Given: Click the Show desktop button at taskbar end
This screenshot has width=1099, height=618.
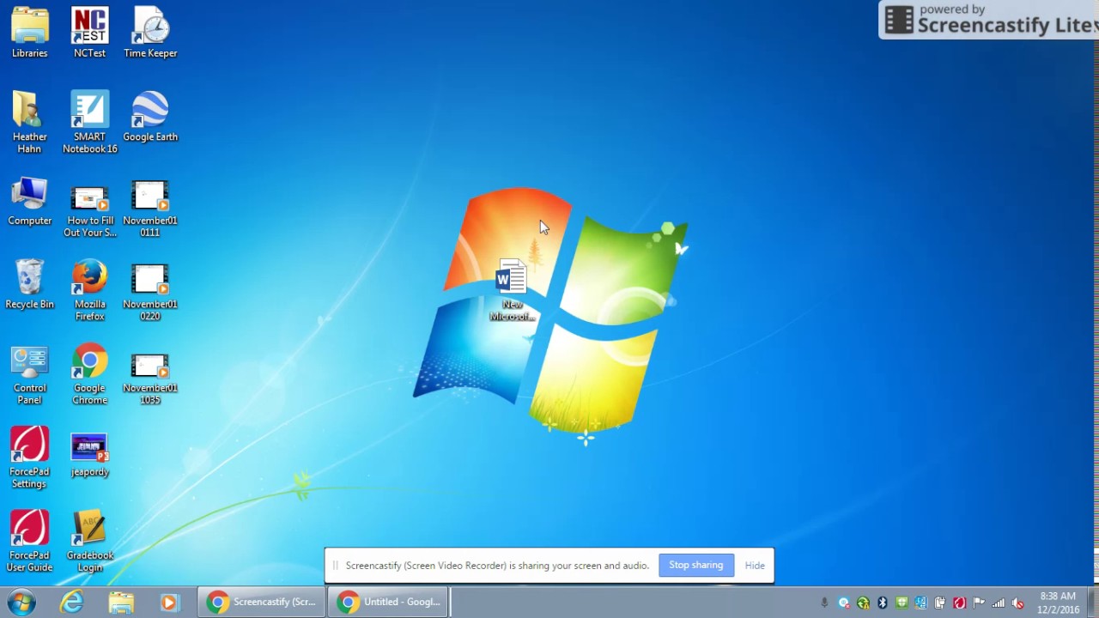Looking at the screenshot, I should pos(1093,603).
